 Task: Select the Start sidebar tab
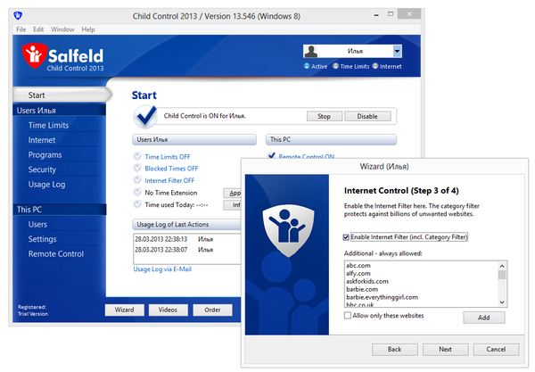(x=62, y=95)
